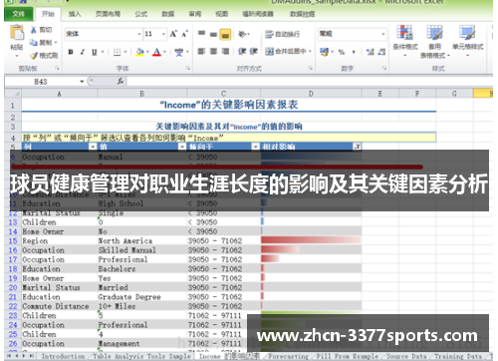Click the phonetic guide (文) icon
The image size is (498, 361).
[x=179, y=52]
